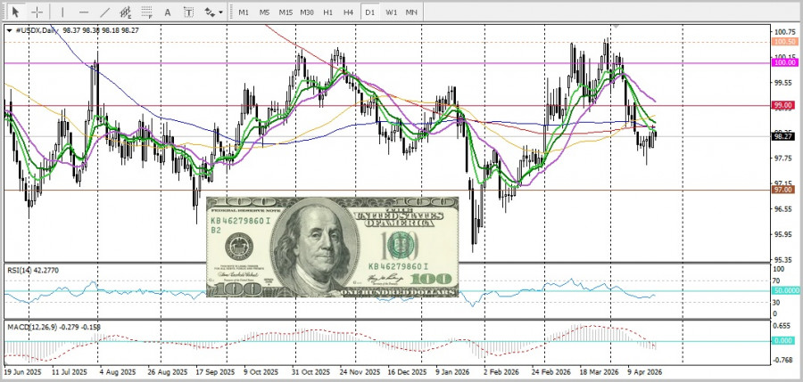This screenshot has height=382, width=803.
Task: Select the D1 daily timeframe button
Action: tap(369, 12)
